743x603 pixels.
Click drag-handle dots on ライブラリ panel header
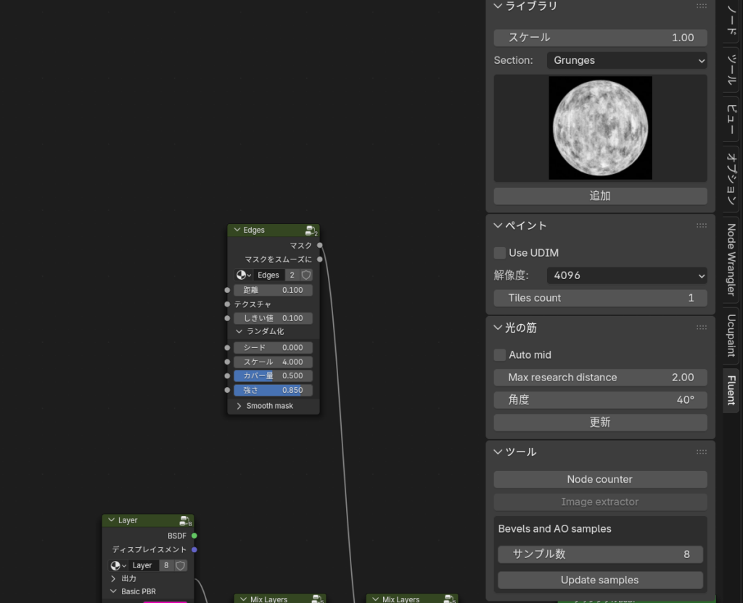pos(701,6)
